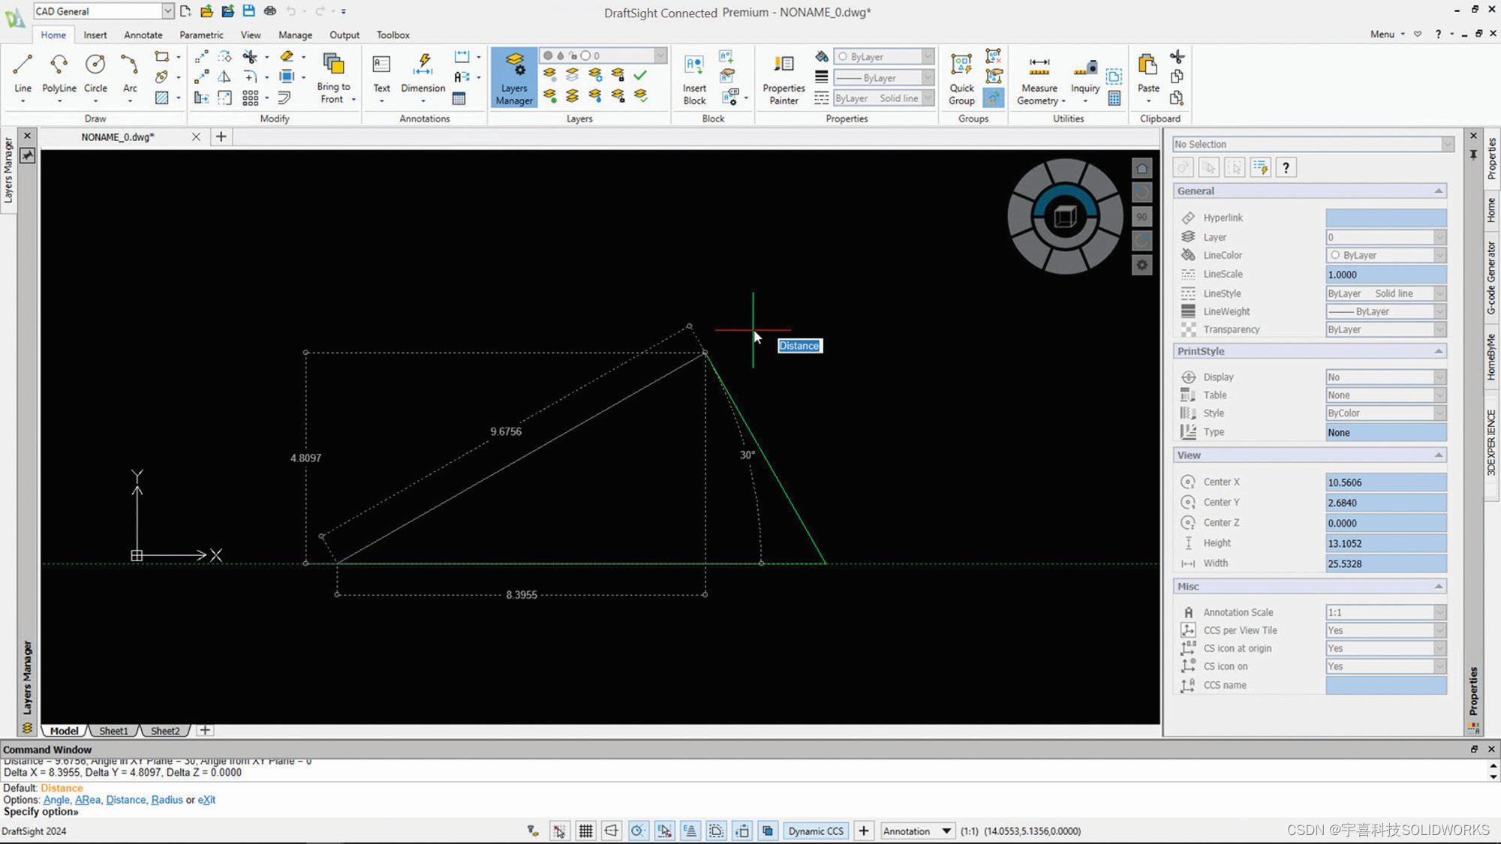Toggle Dynamic CCS in the status bar
Viewport: 1501px width, 844px height.
(815, 830)
